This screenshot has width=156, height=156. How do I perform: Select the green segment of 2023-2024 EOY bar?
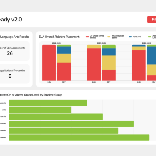pyautogui.click(x=109, y=47)
